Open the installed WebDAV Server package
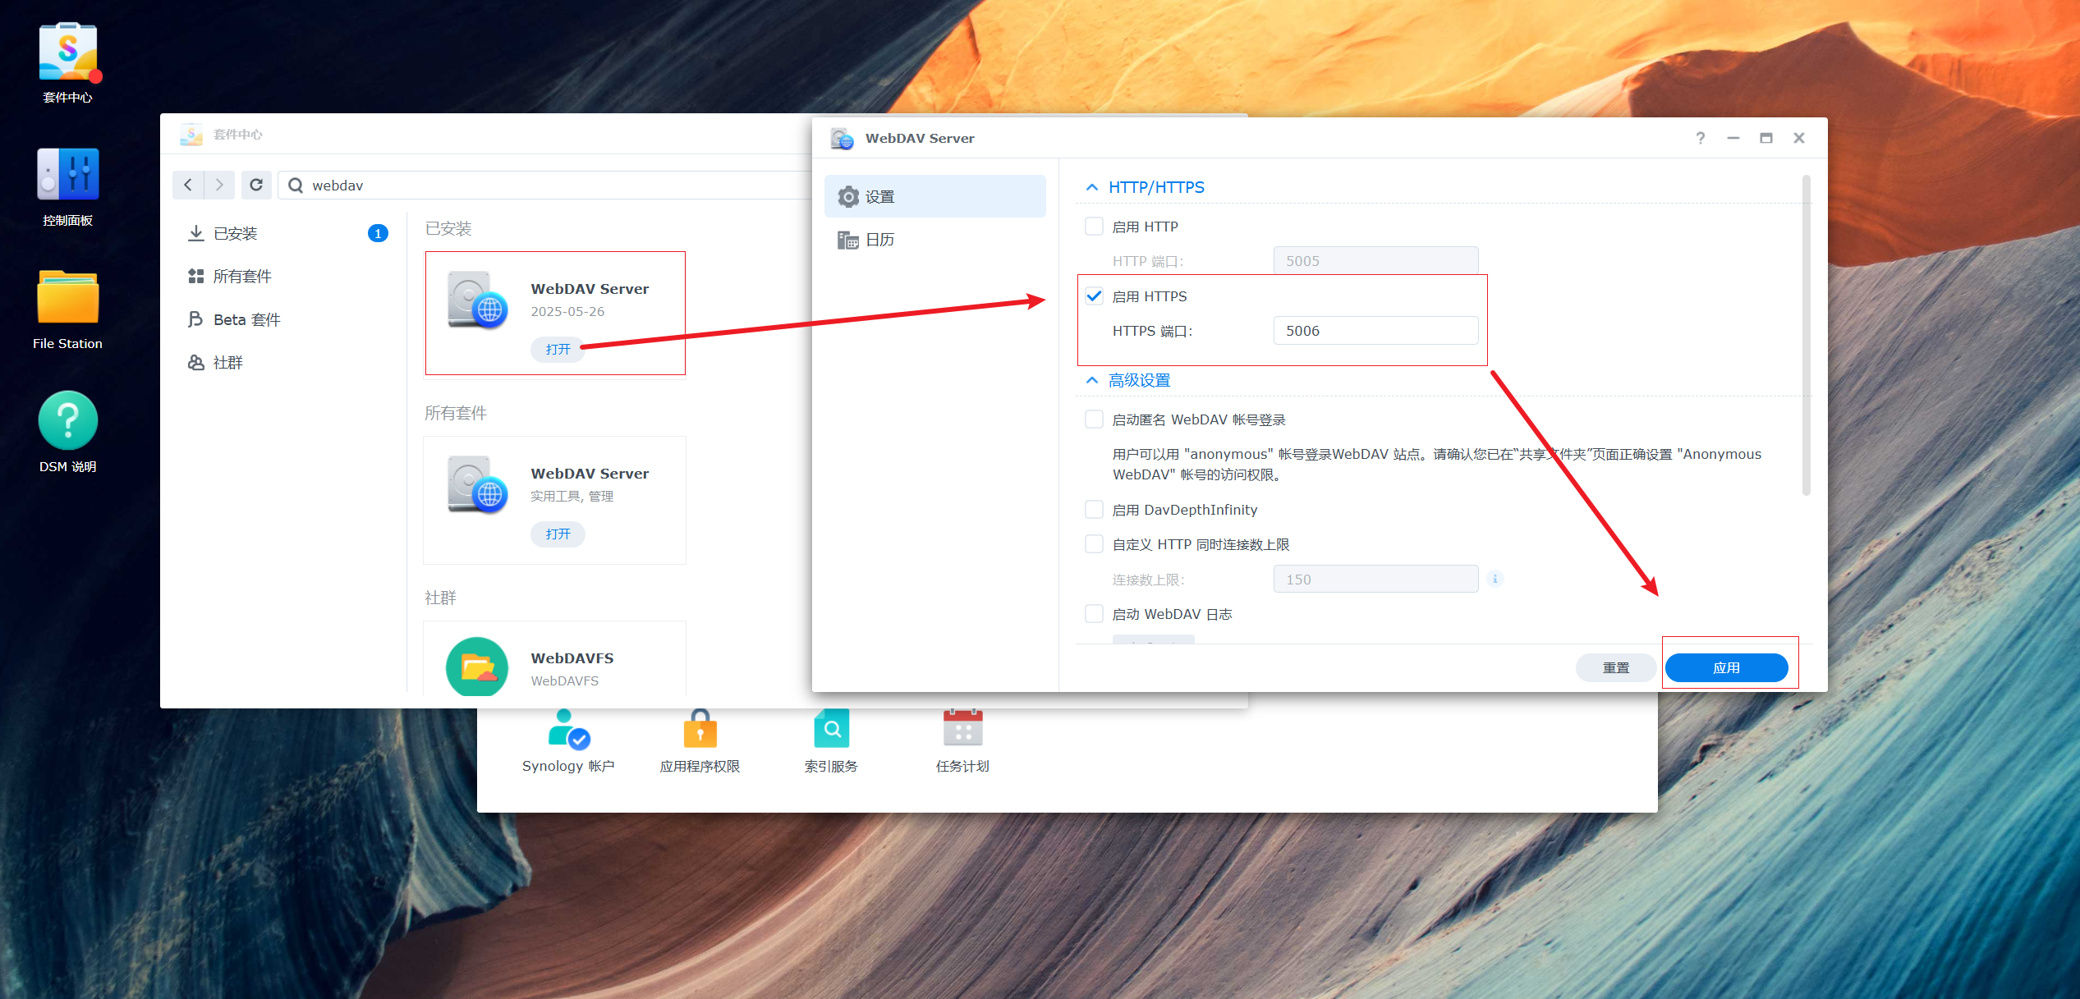 (x=558, y=349)
